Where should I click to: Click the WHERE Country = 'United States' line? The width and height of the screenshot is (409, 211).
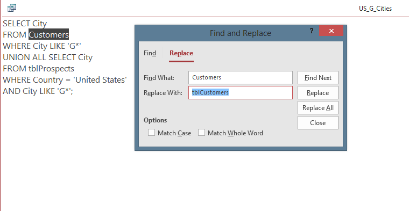[x=65, y=80]
